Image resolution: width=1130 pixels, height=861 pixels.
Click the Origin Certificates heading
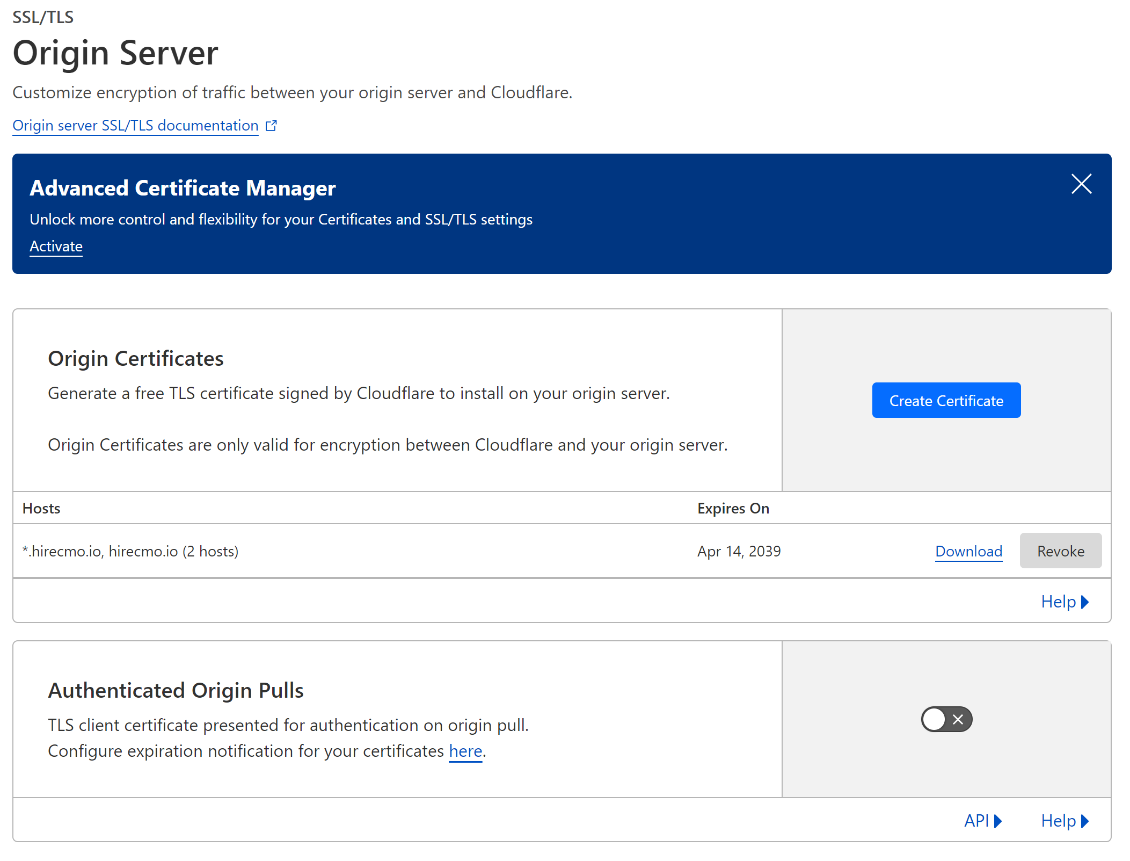coord(136,359)
